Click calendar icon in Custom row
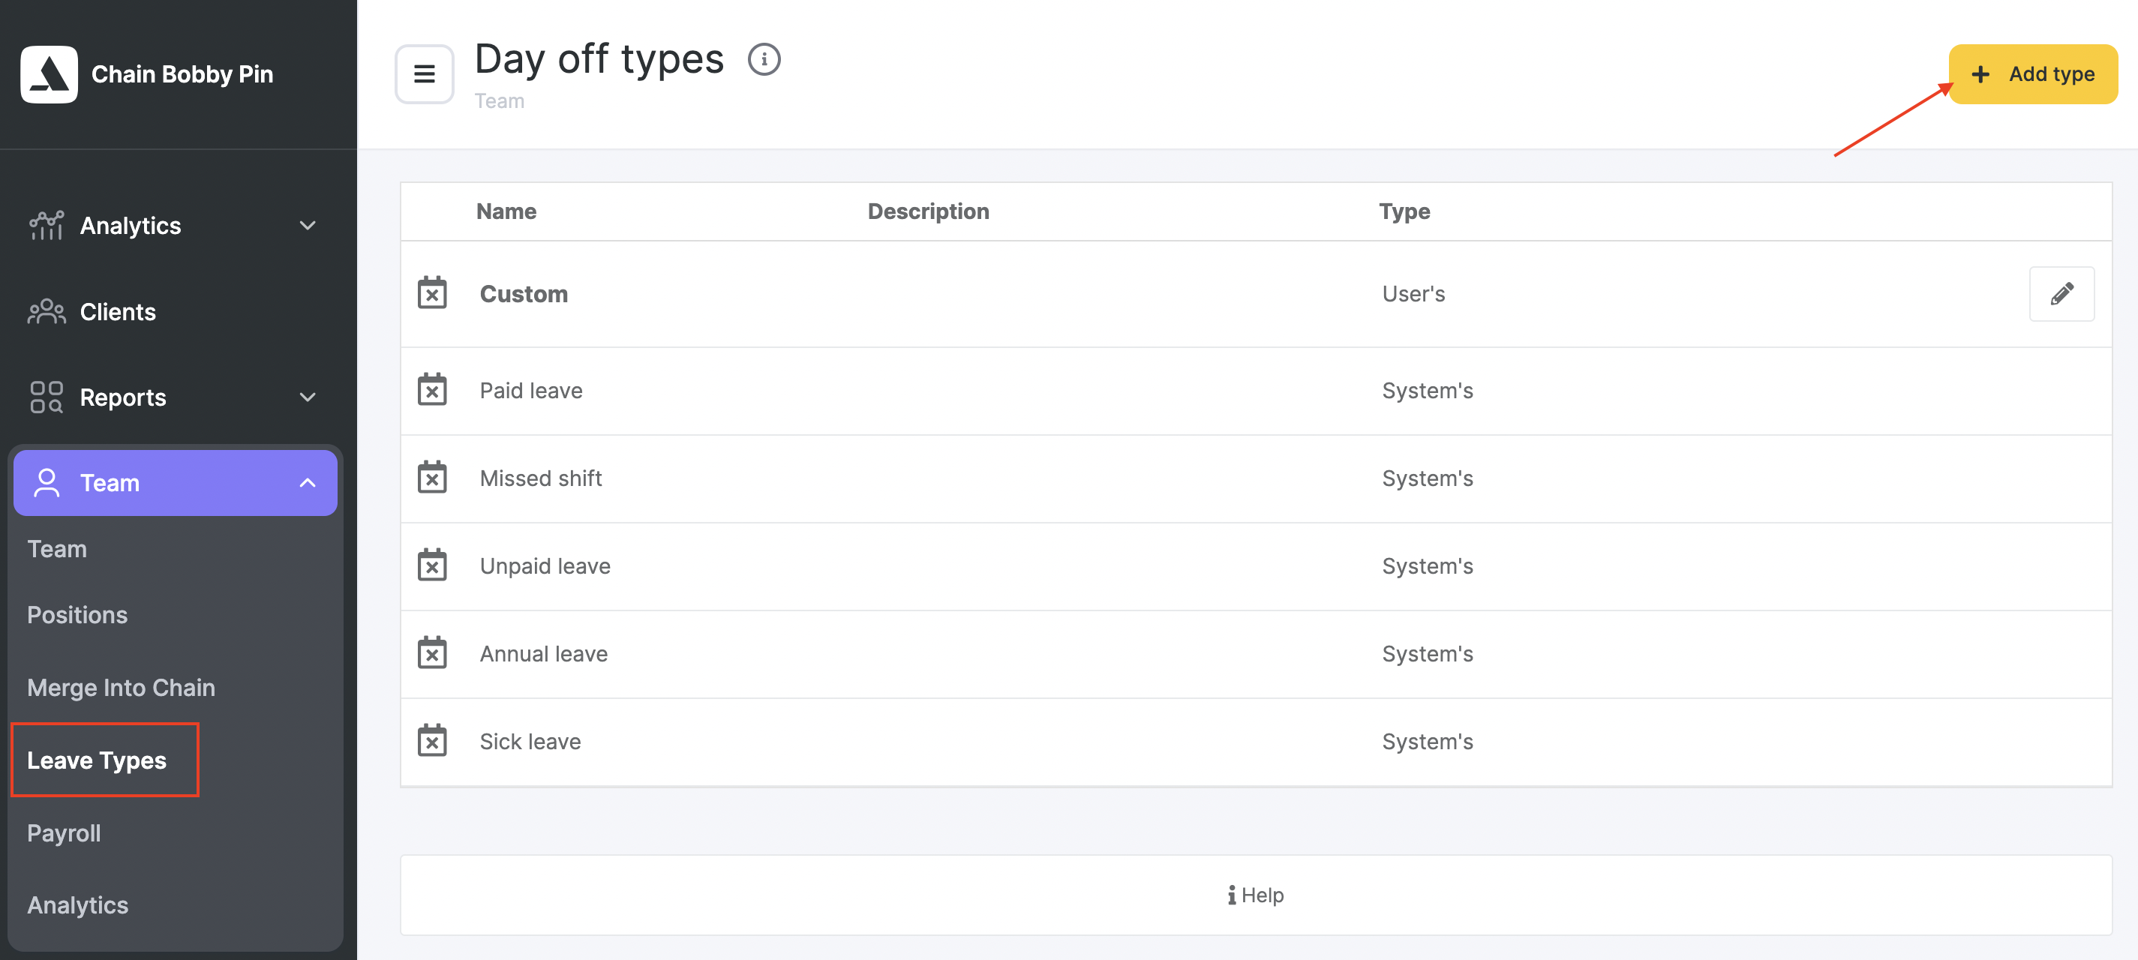The height and width of the screenshot is (960, 2138). point(431,294)
